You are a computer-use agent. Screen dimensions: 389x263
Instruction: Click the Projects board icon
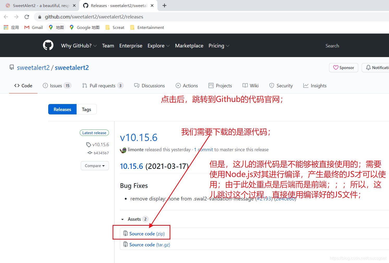point(211,85)
